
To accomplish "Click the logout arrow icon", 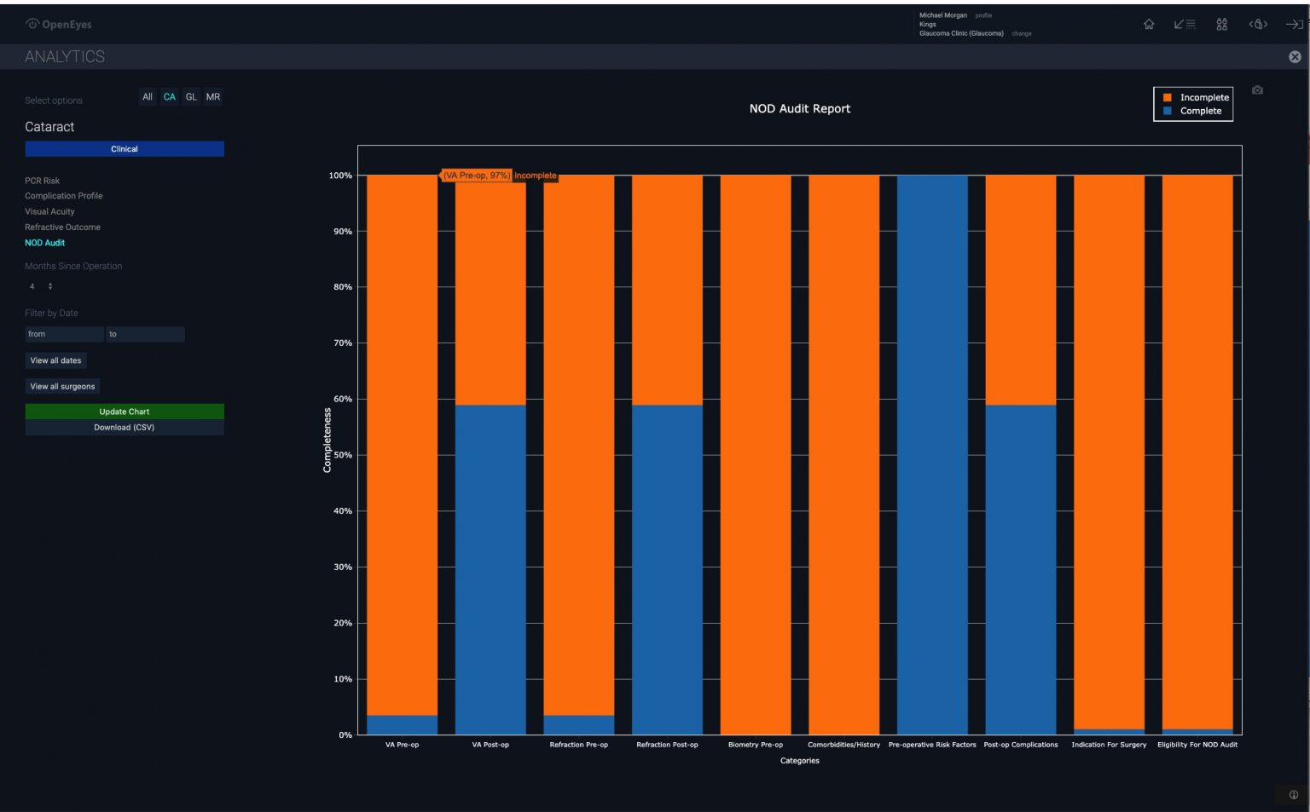I will [x=1294, y=25].
